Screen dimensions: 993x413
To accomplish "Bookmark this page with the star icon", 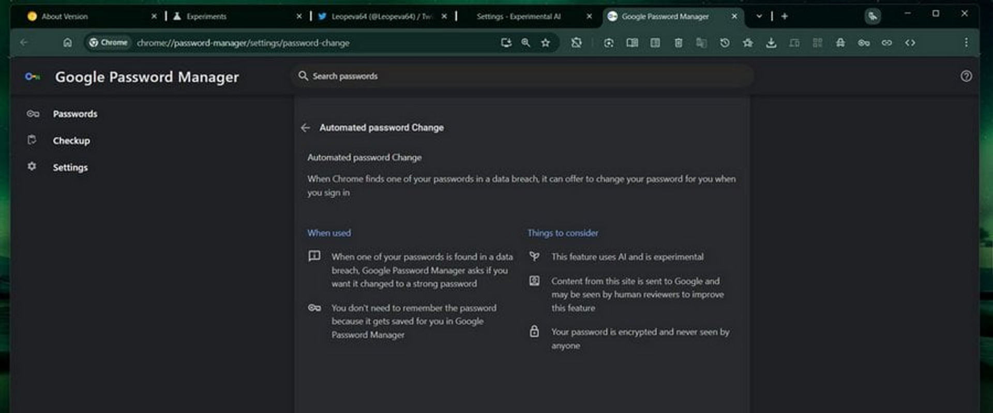I will click(x=546, y=42).
